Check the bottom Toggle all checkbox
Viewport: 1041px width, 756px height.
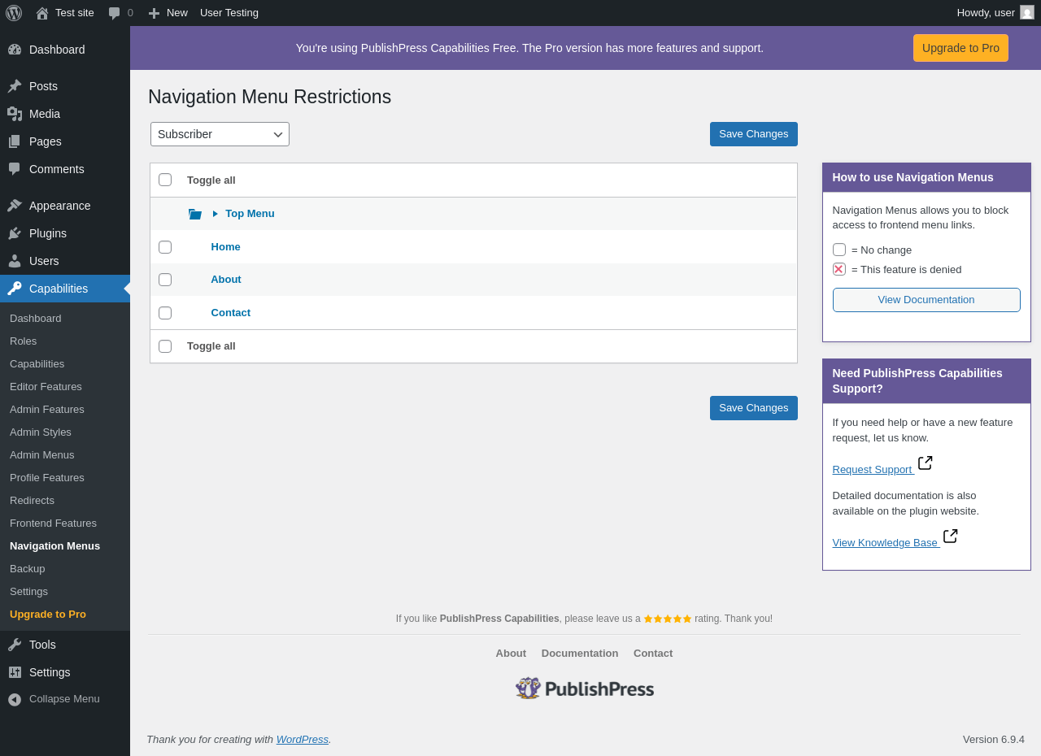click(165, 346)
